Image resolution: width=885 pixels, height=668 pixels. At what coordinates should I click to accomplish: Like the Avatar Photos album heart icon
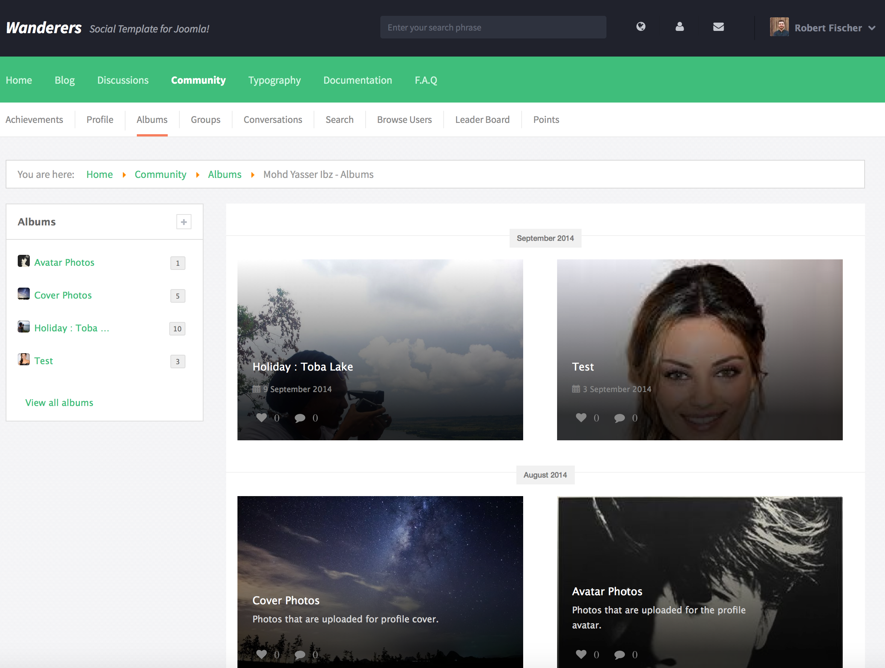[x=581, y=654]
